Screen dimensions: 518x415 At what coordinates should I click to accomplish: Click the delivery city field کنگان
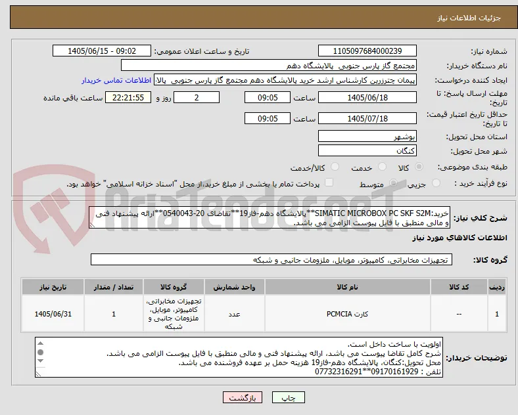click(x=367, y=151)
